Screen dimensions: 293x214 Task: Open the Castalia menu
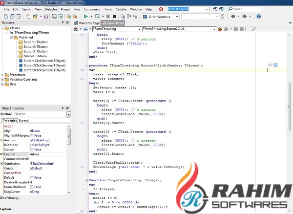(x=121, y=9)
